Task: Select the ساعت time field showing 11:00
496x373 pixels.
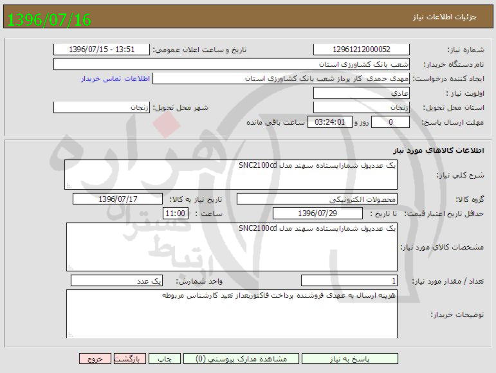Action: (x=176, y=214)
